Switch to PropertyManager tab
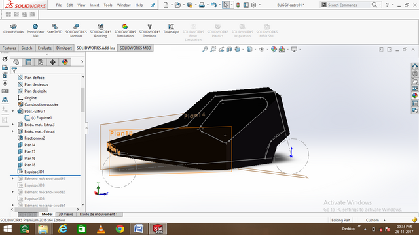The width and height of the screenshot is (419, 235). [x=28, y=62]
